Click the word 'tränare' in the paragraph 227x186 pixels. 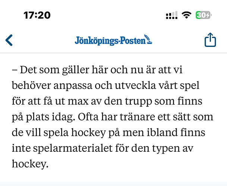pyautogui.click(x=138, y=117)
